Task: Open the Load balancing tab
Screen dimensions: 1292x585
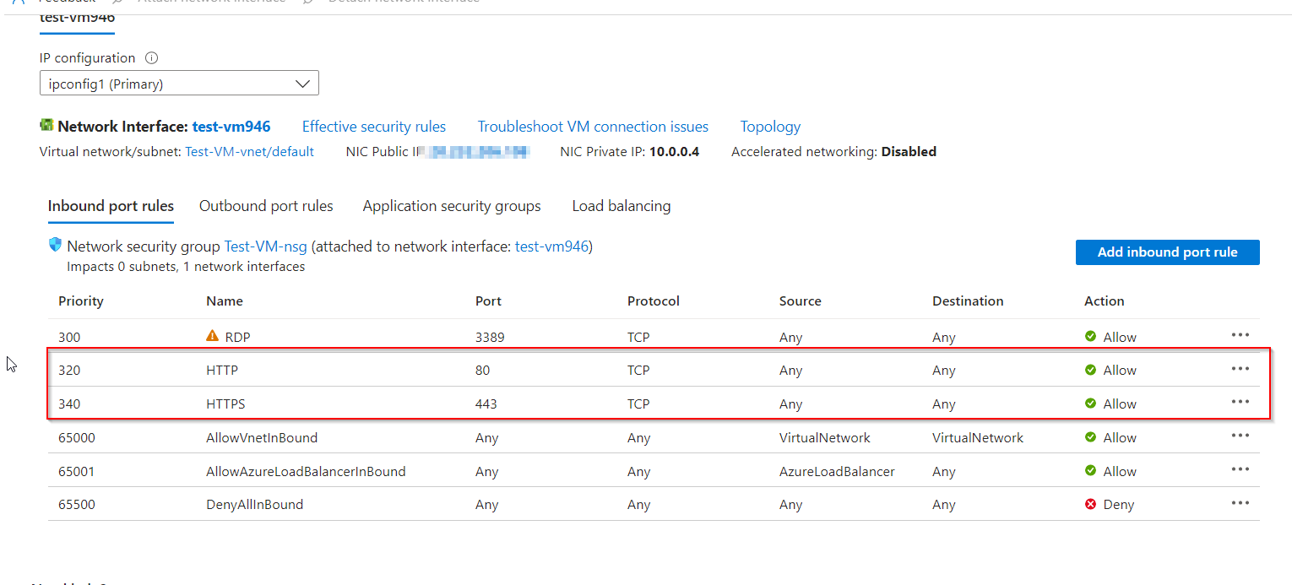Action: pos(622,206)
